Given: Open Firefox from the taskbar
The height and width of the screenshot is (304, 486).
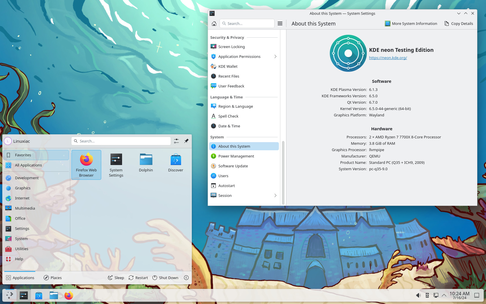Looking at the screenshot, I should (x=69, y=295).
